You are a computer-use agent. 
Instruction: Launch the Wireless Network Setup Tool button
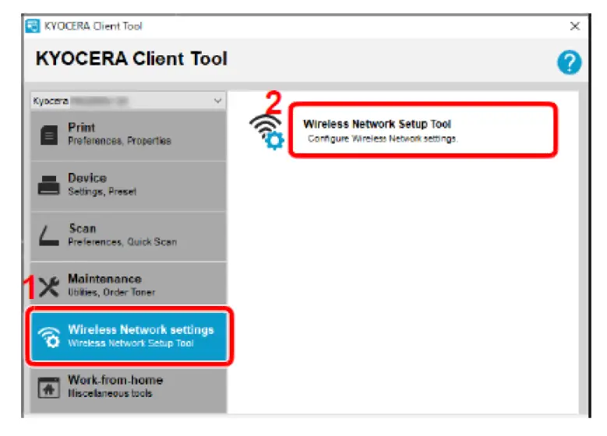(x=423, y=130)
